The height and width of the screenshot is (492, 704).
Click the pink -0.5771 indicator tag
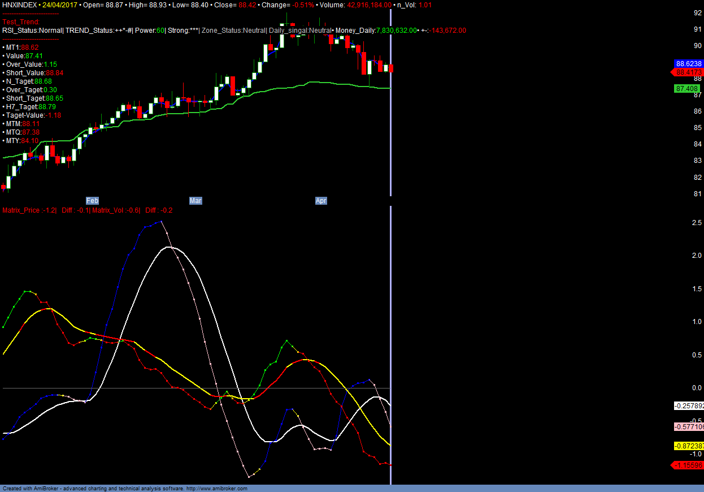[689, 426]
